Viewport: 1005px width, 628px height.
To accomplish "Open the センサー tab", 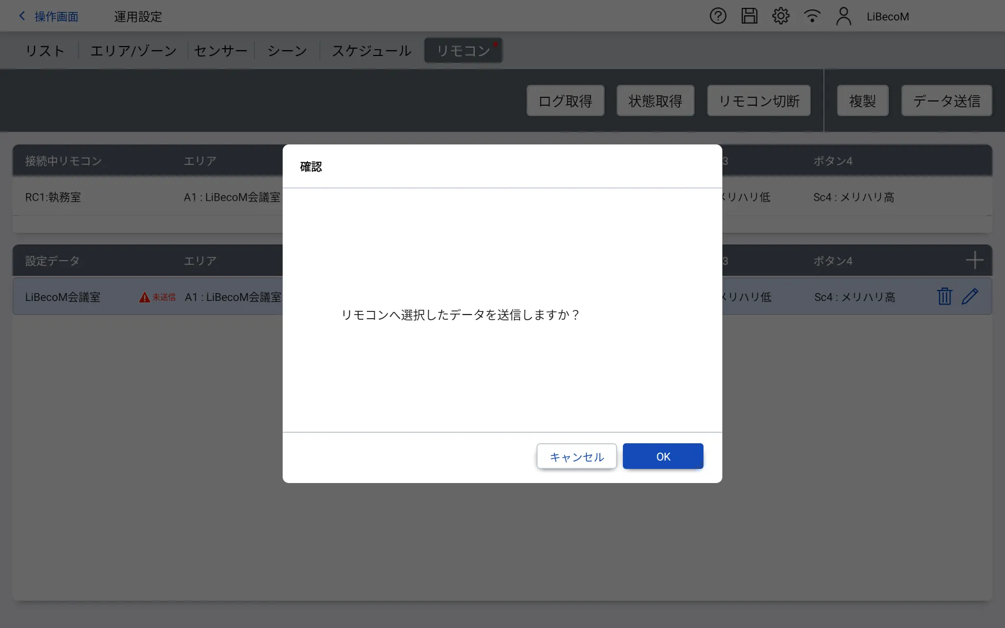I will click(220, 51).
